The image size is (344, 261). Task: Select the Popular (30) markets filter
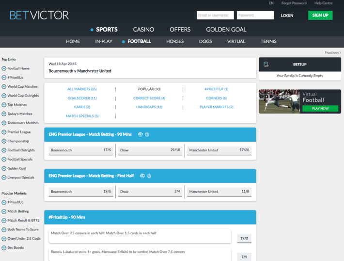click(149, 89)
